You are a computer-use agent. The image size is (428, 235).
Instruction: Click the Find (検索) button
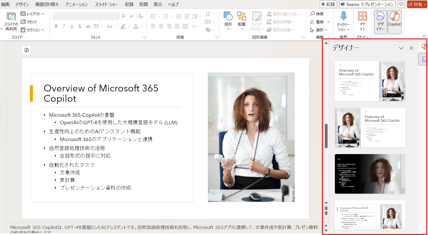click(317, 14)
